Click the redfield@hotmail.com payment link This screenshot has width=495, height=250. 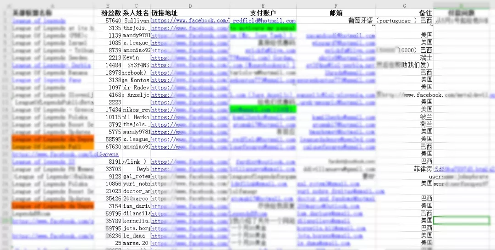click(x=264, y=21)
